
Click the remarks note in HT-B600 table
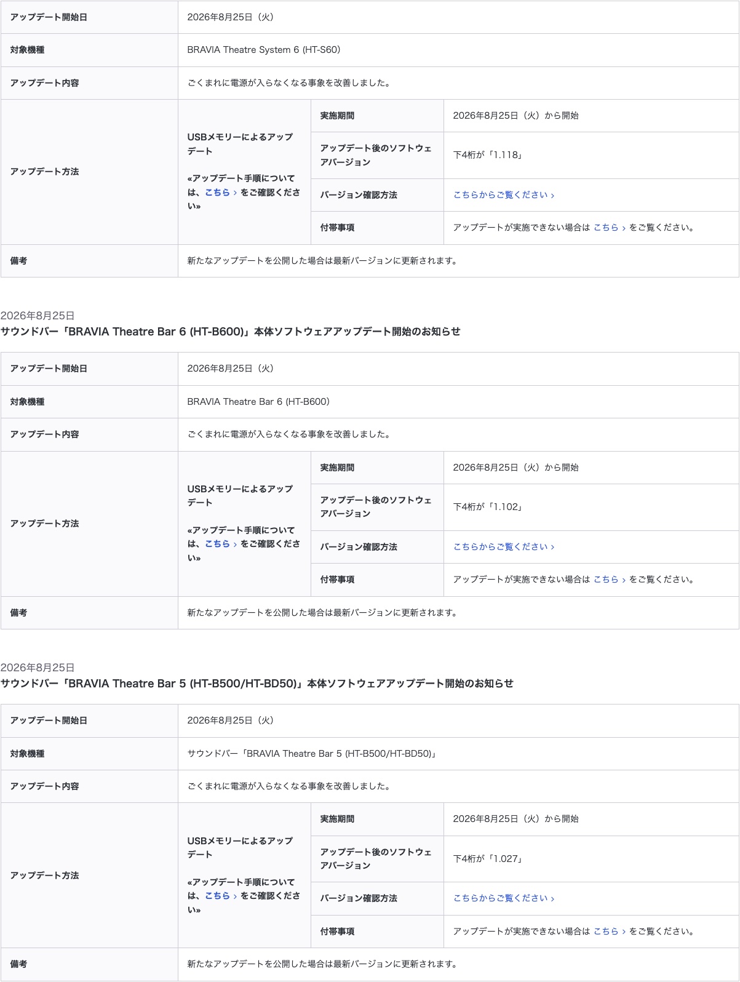[323, 613]
